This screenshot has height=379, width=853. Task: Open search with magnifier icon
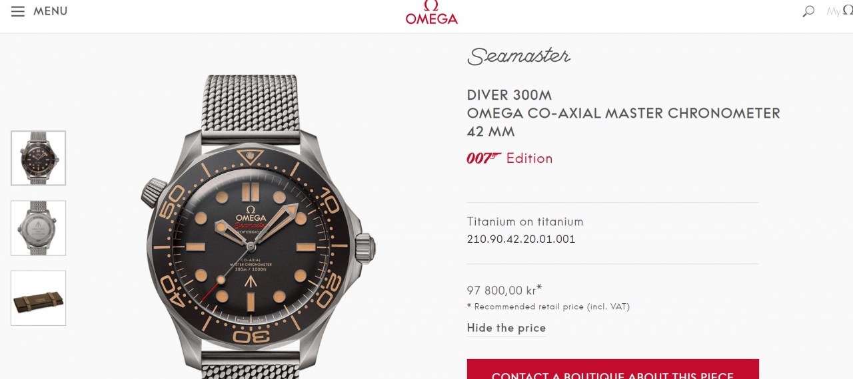(808, 11)
